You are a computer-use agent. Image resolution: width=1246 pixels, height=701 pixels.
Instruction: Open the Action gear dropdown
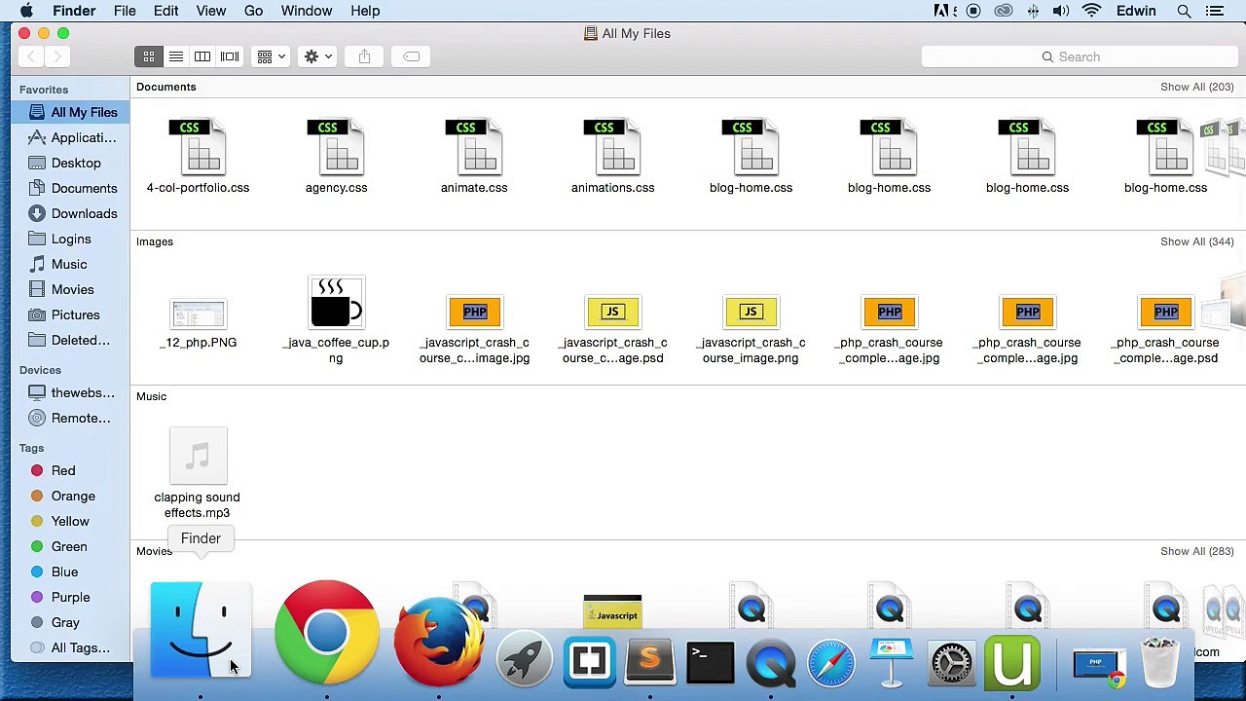pyautogui.click(x=318, y=56)
